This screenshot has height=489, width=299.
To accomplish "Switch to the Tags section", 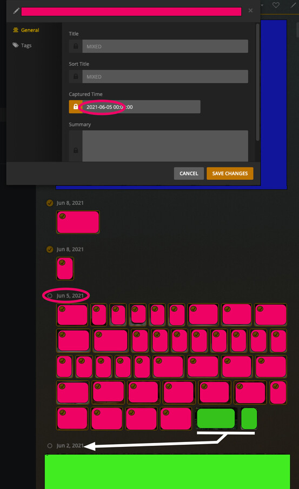I will click(x=22, y=45).
